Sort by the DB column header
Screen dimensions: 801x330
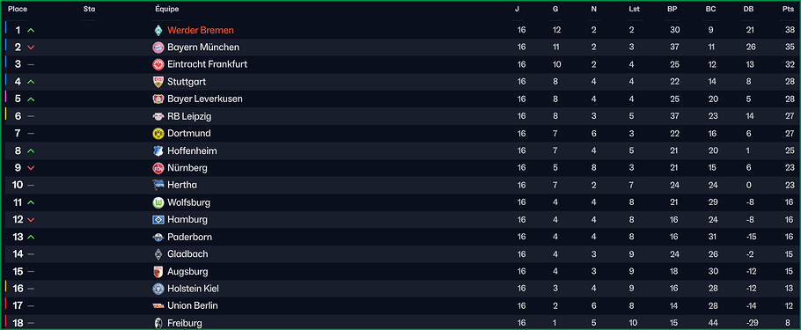pos(749,9)
